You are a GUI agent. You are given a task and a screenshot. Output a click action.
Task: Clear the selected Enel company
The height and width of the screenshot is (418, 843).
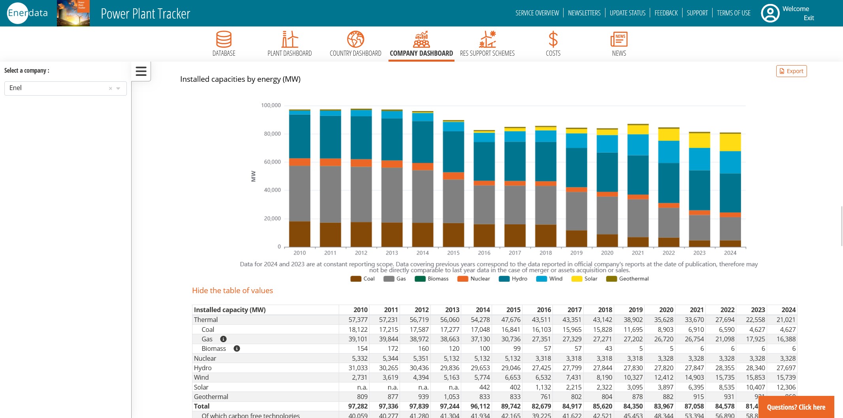pos(111,88)
